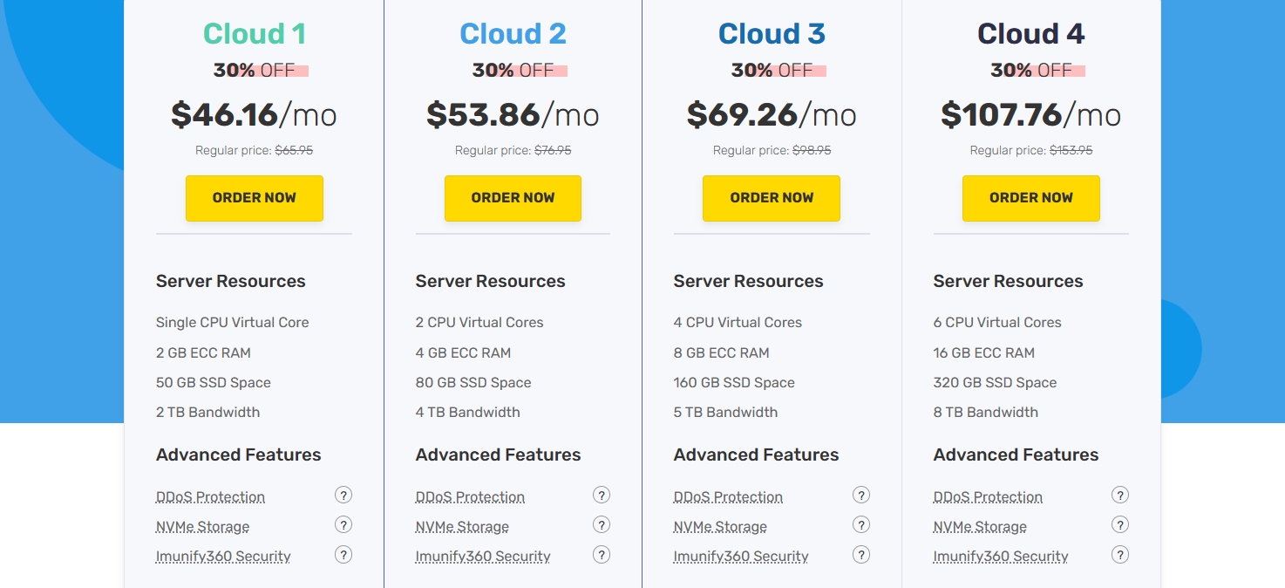Click help icon beside Cloud 1 NVMe Storage

343,525
